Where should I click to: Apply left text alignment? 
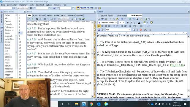pos(99,26)
